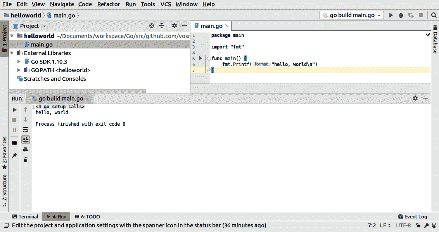Switch to the Terminal tool window tab
The image size is (439, 232).
[x=25, y=217]
